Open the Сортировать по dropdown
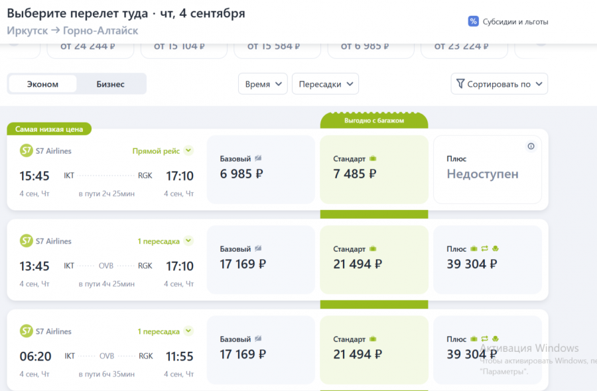This screenshot has width=597, height=391. (499, 84)
